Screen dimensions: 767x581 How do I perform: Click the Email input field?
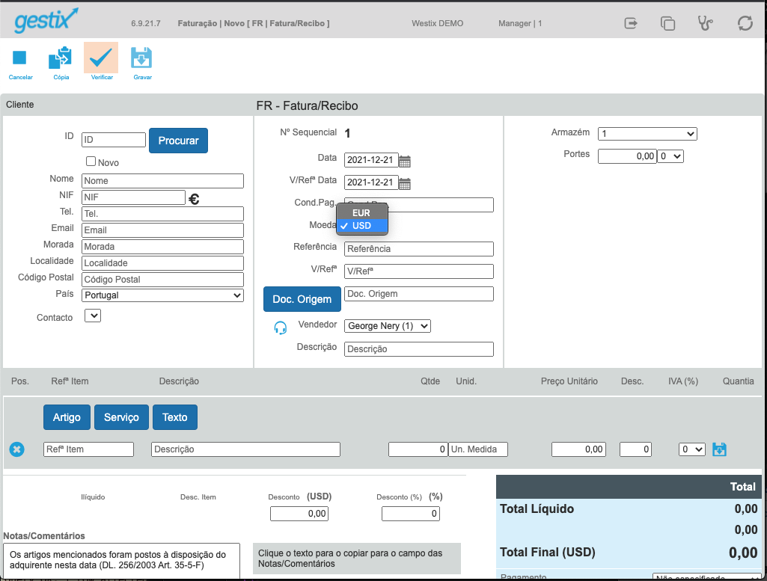coord(162,230)
